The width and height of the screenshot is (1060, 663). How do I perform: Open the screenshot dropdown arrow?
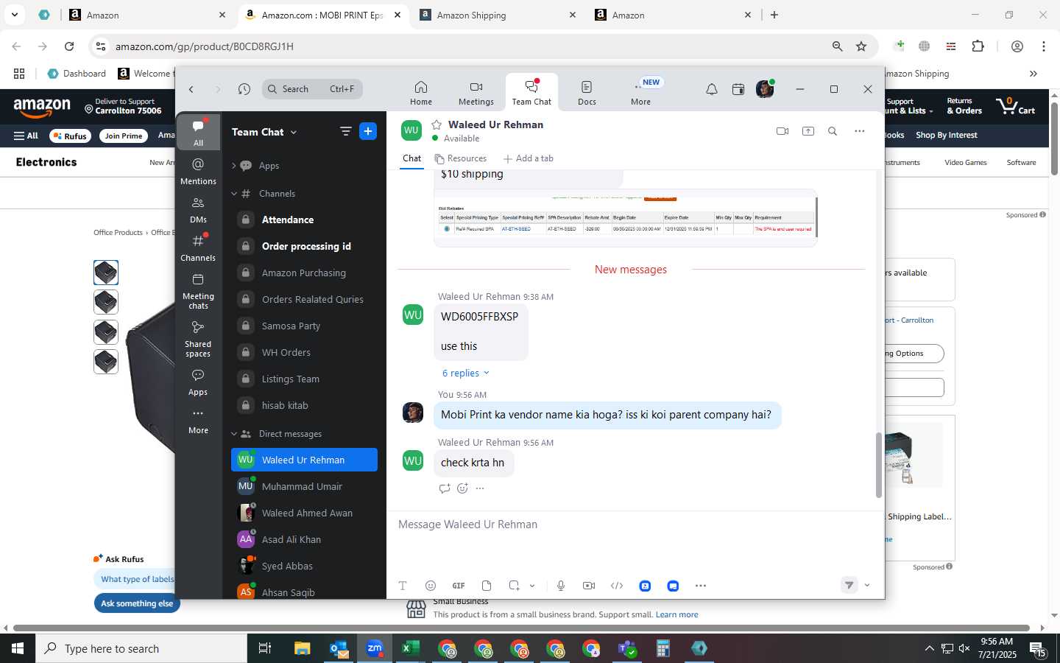pyautogui.click(x=532, y=586)
